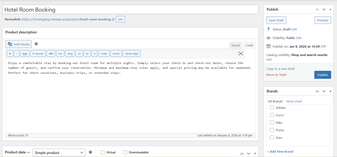
Task: Insert b-quote blockquote tag
Action: tap(38, 53)
